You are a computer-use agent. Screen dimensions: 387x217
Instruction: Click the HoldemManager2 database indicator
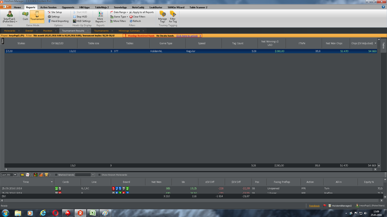(340, 205)
